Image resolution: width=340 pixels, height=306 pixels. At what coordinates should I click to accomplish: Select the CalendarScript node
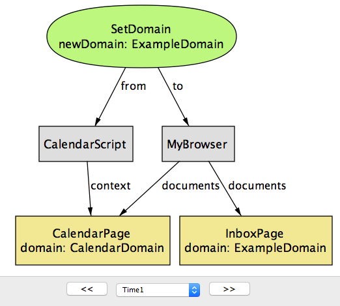(x=86, y=144)
